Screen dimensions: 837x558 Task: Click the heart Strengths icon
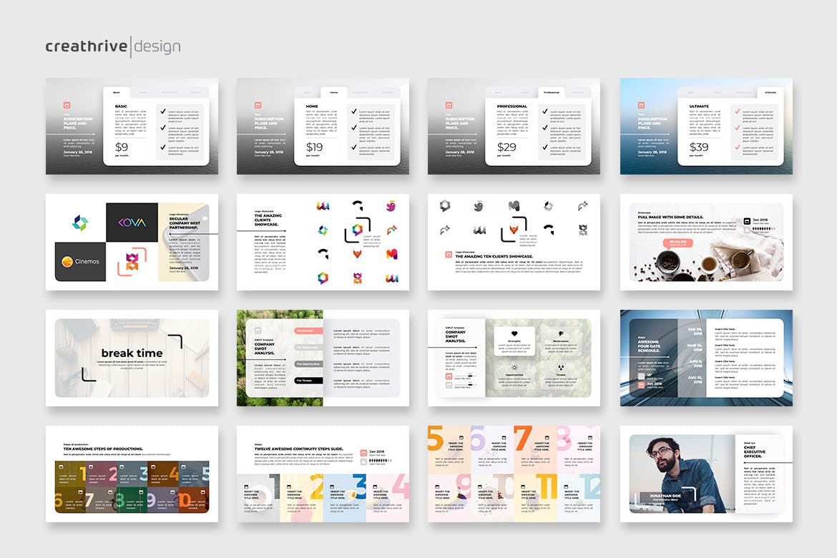coord(514,333)
